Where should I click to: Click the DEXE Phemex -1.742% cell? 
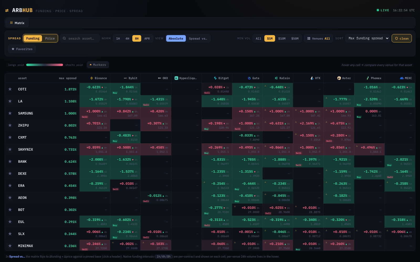point(369,173)
